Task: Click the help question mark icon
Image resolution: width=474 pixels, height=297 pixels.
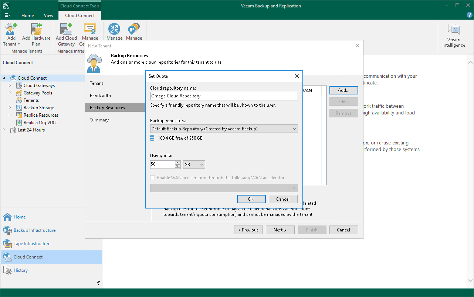Action: coord(469,15)
